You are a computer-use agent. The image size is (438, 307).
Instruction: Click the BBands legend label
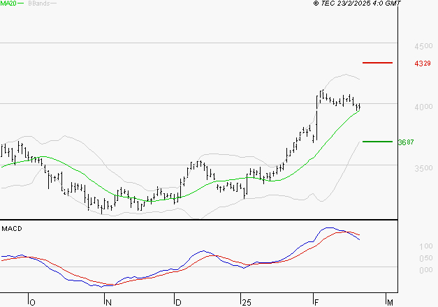(39, 3)
